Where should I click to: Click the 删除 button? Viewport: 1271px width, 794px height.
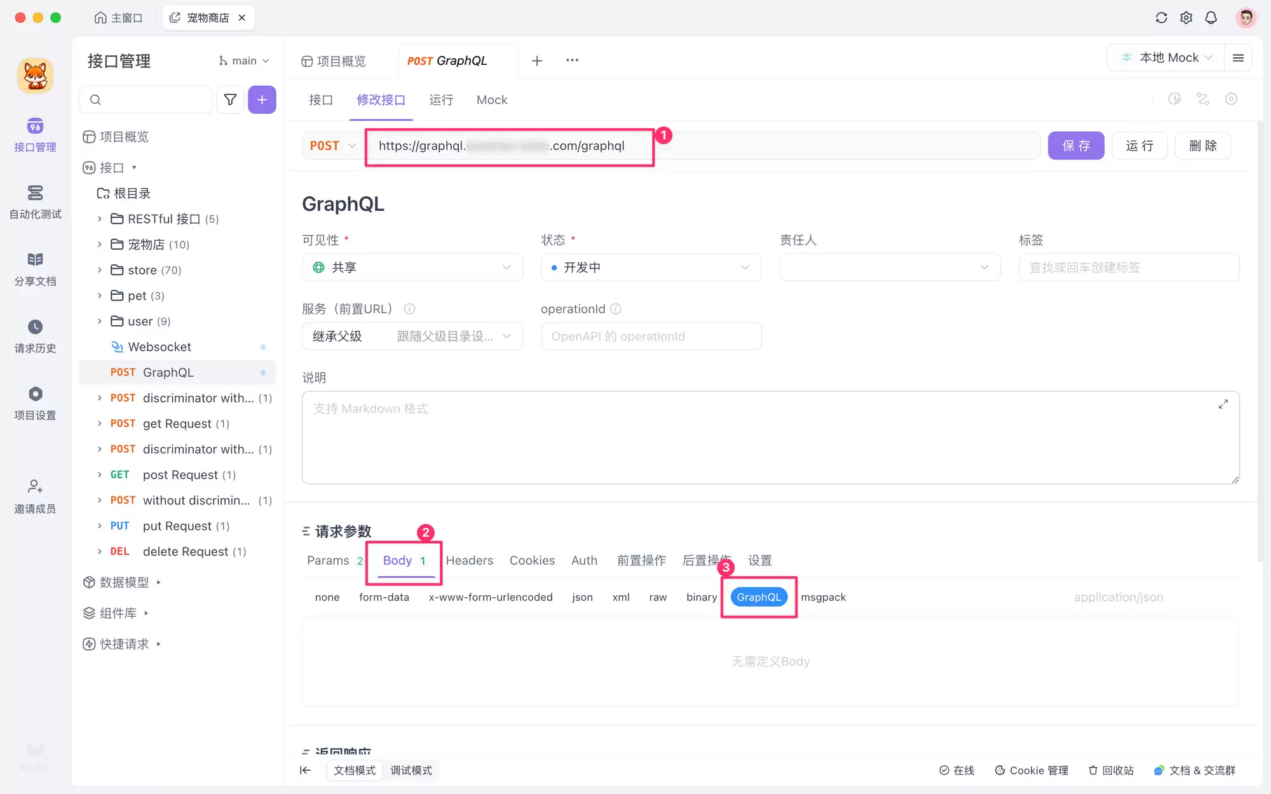tap(1203, 145)
